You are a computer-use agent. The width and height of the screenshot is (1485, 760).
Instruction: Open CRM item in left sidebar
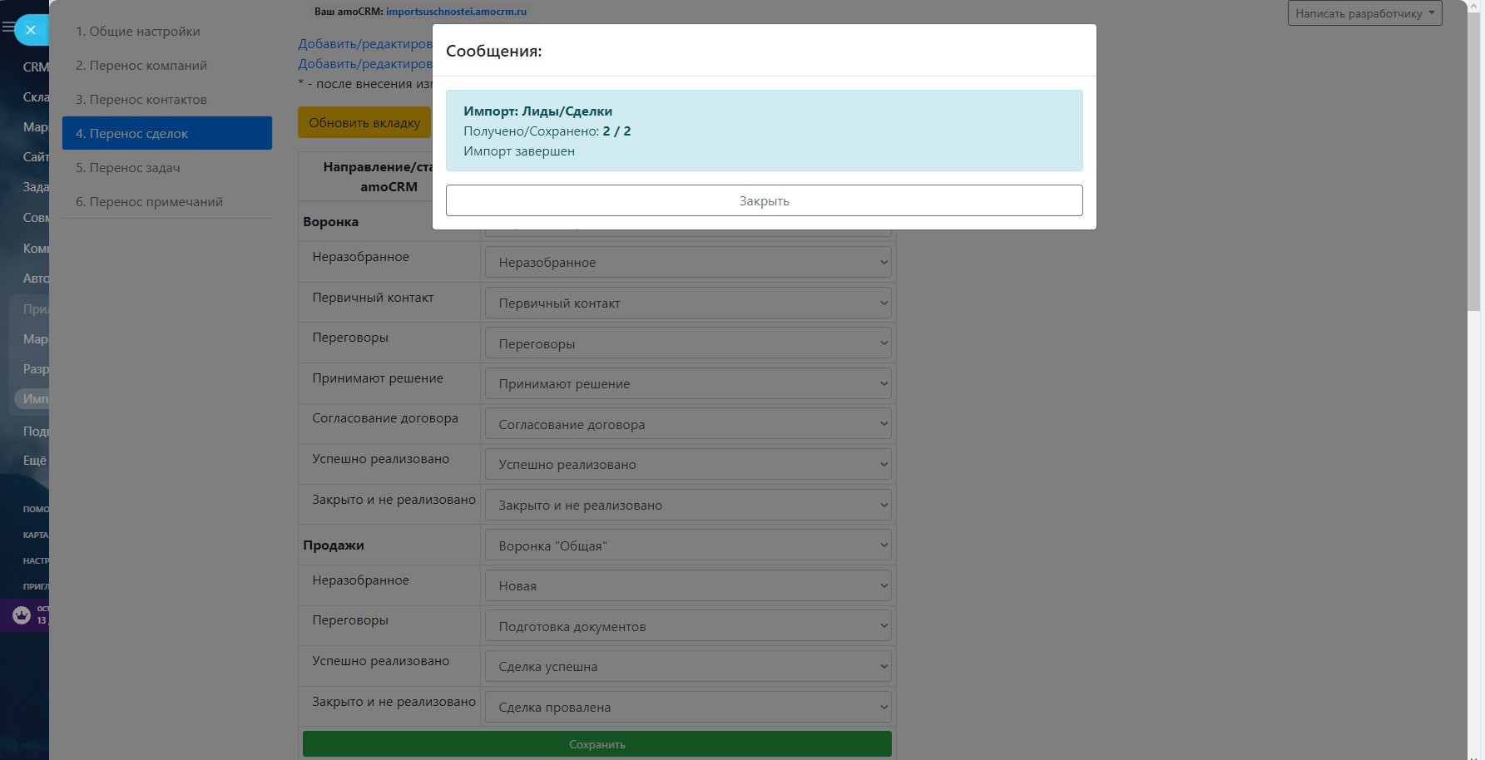[35, 67]
